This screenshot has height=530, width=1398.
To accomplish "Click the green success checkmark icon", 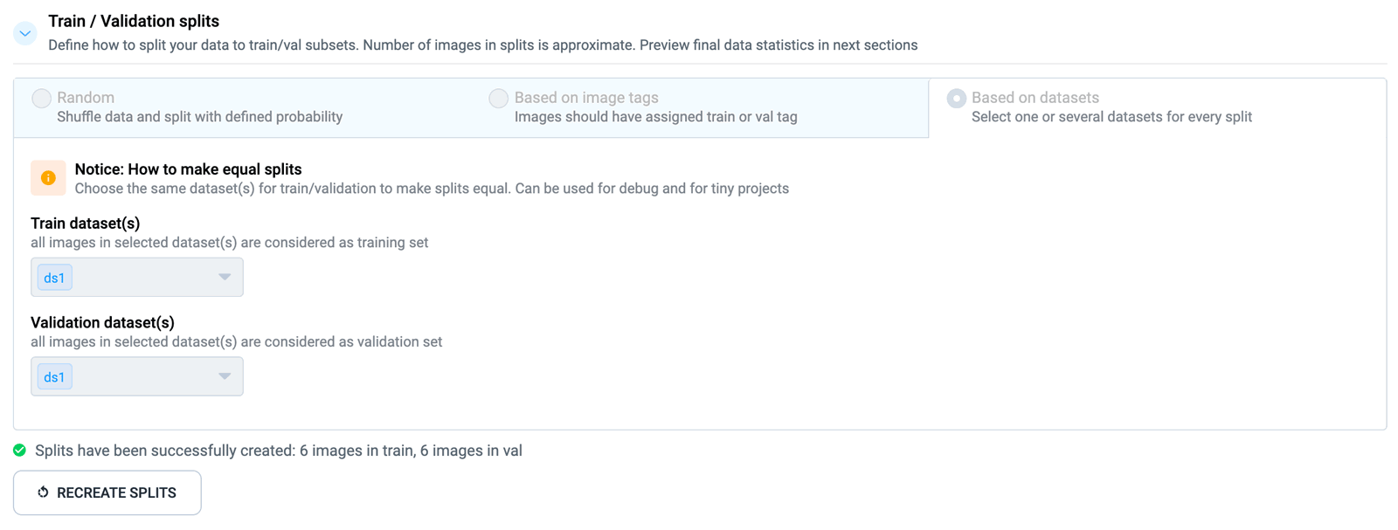I will [x=19, y=451].
